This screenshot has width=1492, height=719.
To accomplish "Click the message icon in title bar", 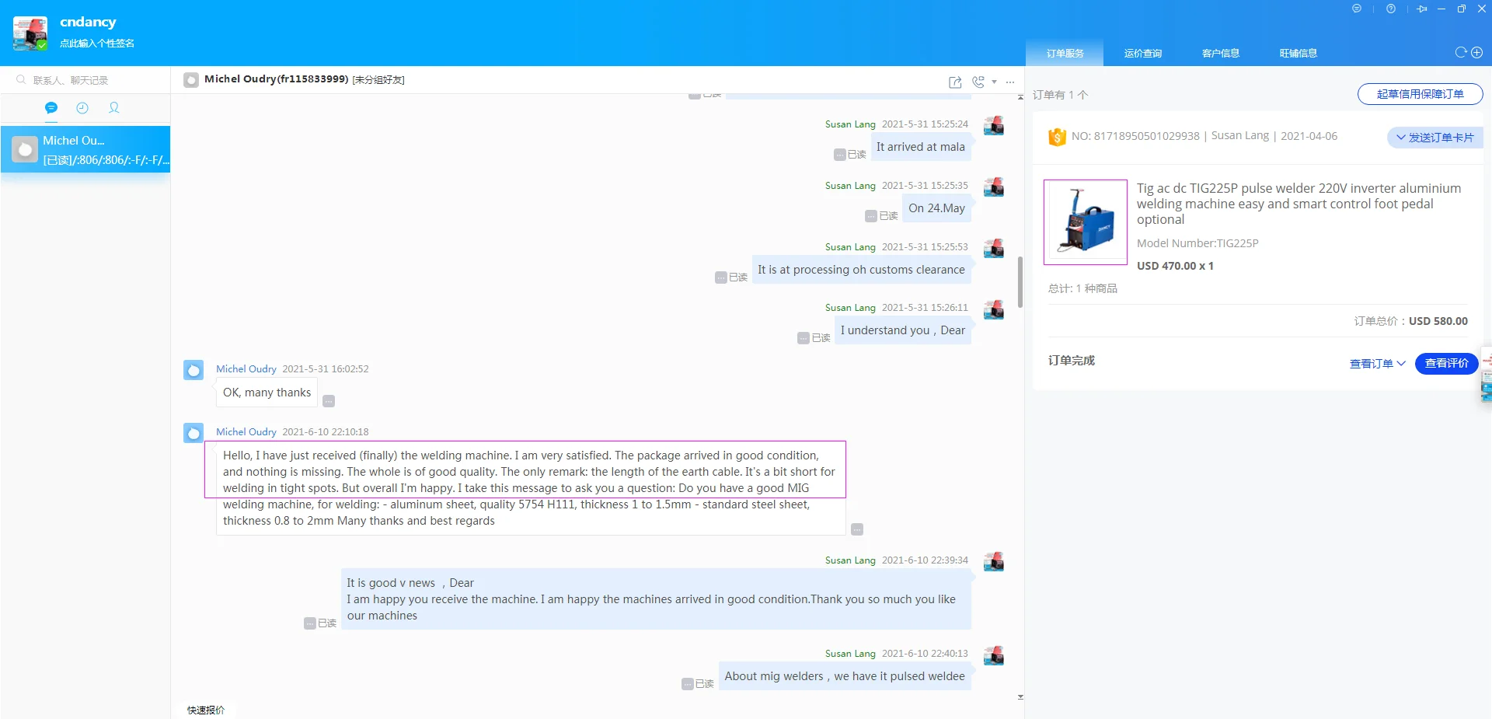I will click(1357, 9).
